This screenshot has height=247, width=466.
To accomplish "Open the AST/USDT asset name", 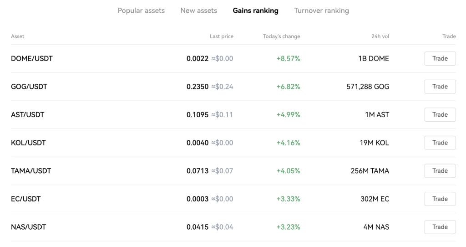I will coord(28,115).
